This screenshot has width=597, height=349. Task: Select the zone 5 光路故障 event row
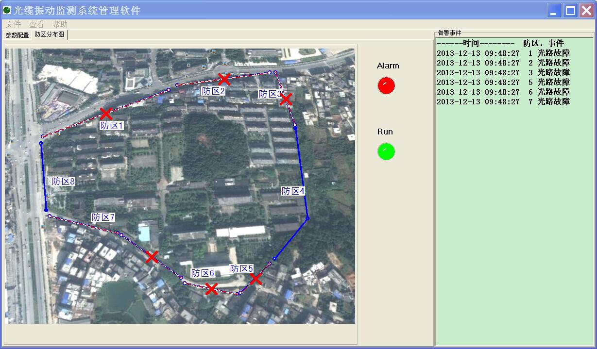pyautogui.click(x=503, y=82)
